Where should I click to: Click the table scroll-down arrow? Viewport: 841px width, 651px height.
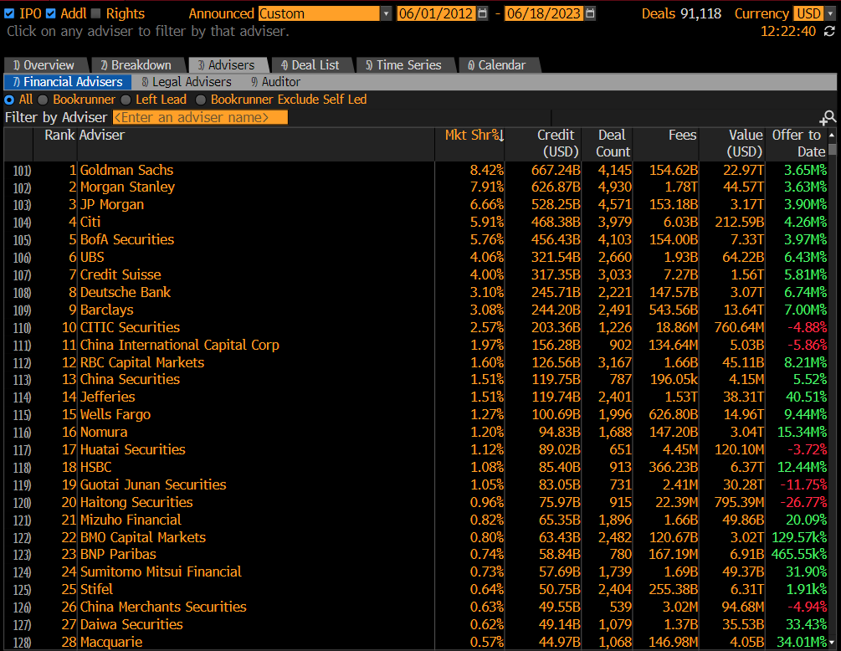click(x=832, y=642)
